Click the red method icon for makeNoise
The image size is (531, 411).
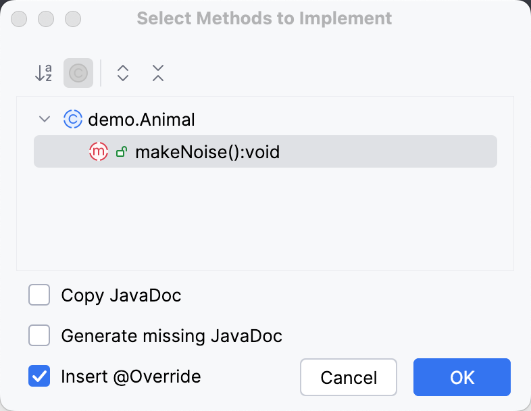pyautogui.click(x=98, y=152)
